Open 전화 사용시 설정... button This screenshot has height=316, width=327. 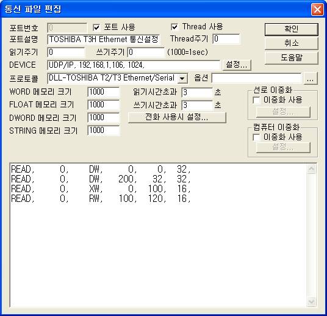point(177,117)
